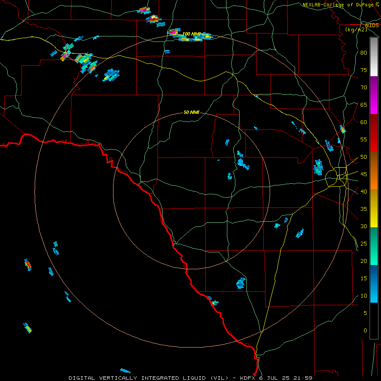Viewport: 381px width, 381px height.
Task: Click the 6 JUL 25 21:59 timestamp
Action: point(286,378)
